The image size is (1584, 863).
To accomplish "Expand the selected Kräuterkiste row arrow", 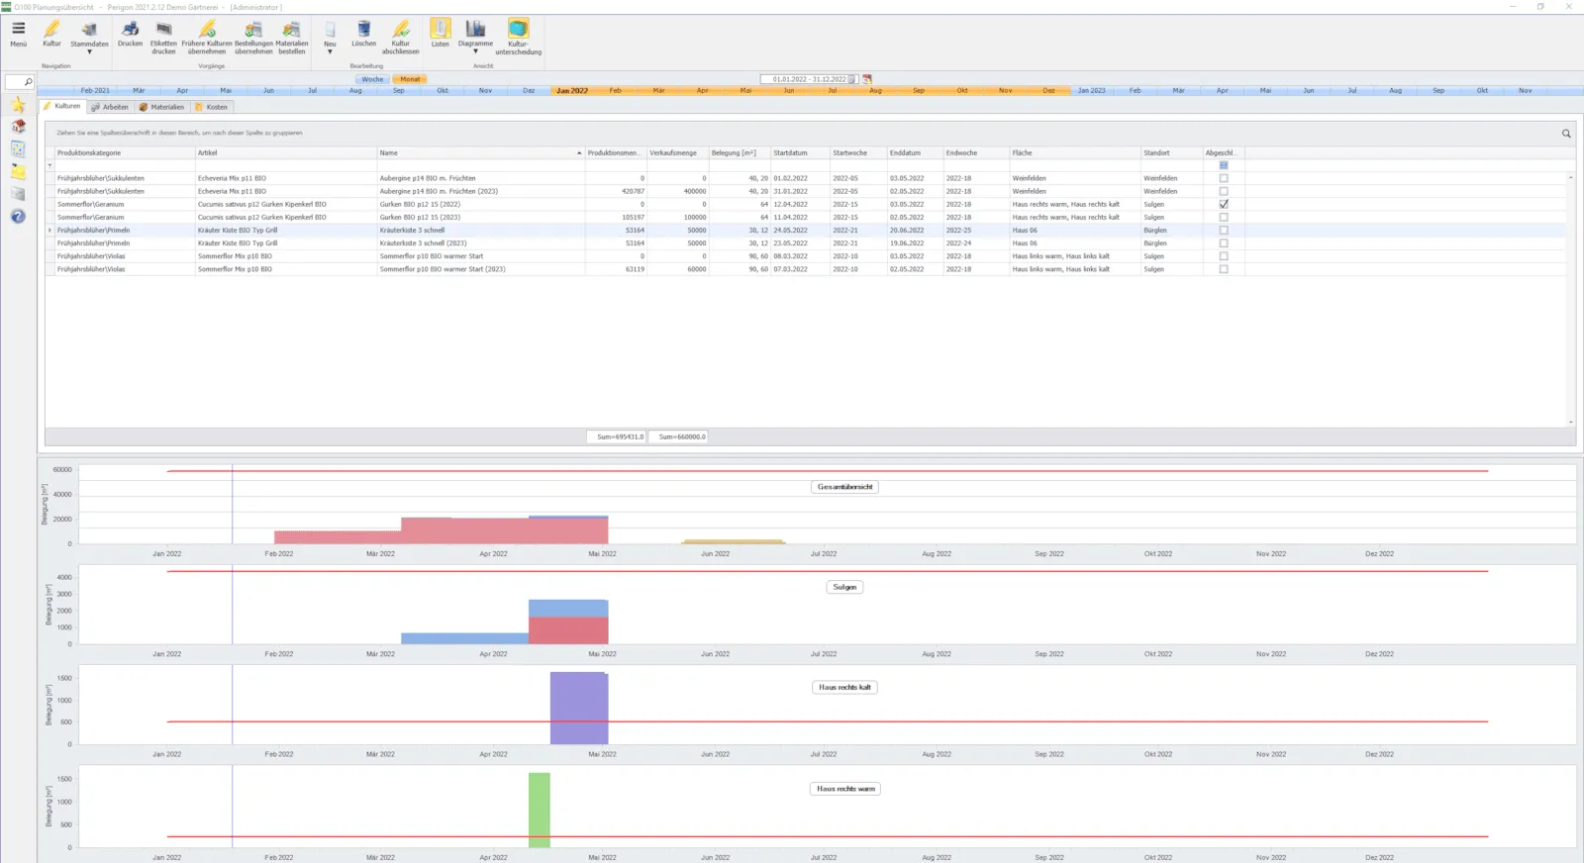I will (x=49, y=230).
